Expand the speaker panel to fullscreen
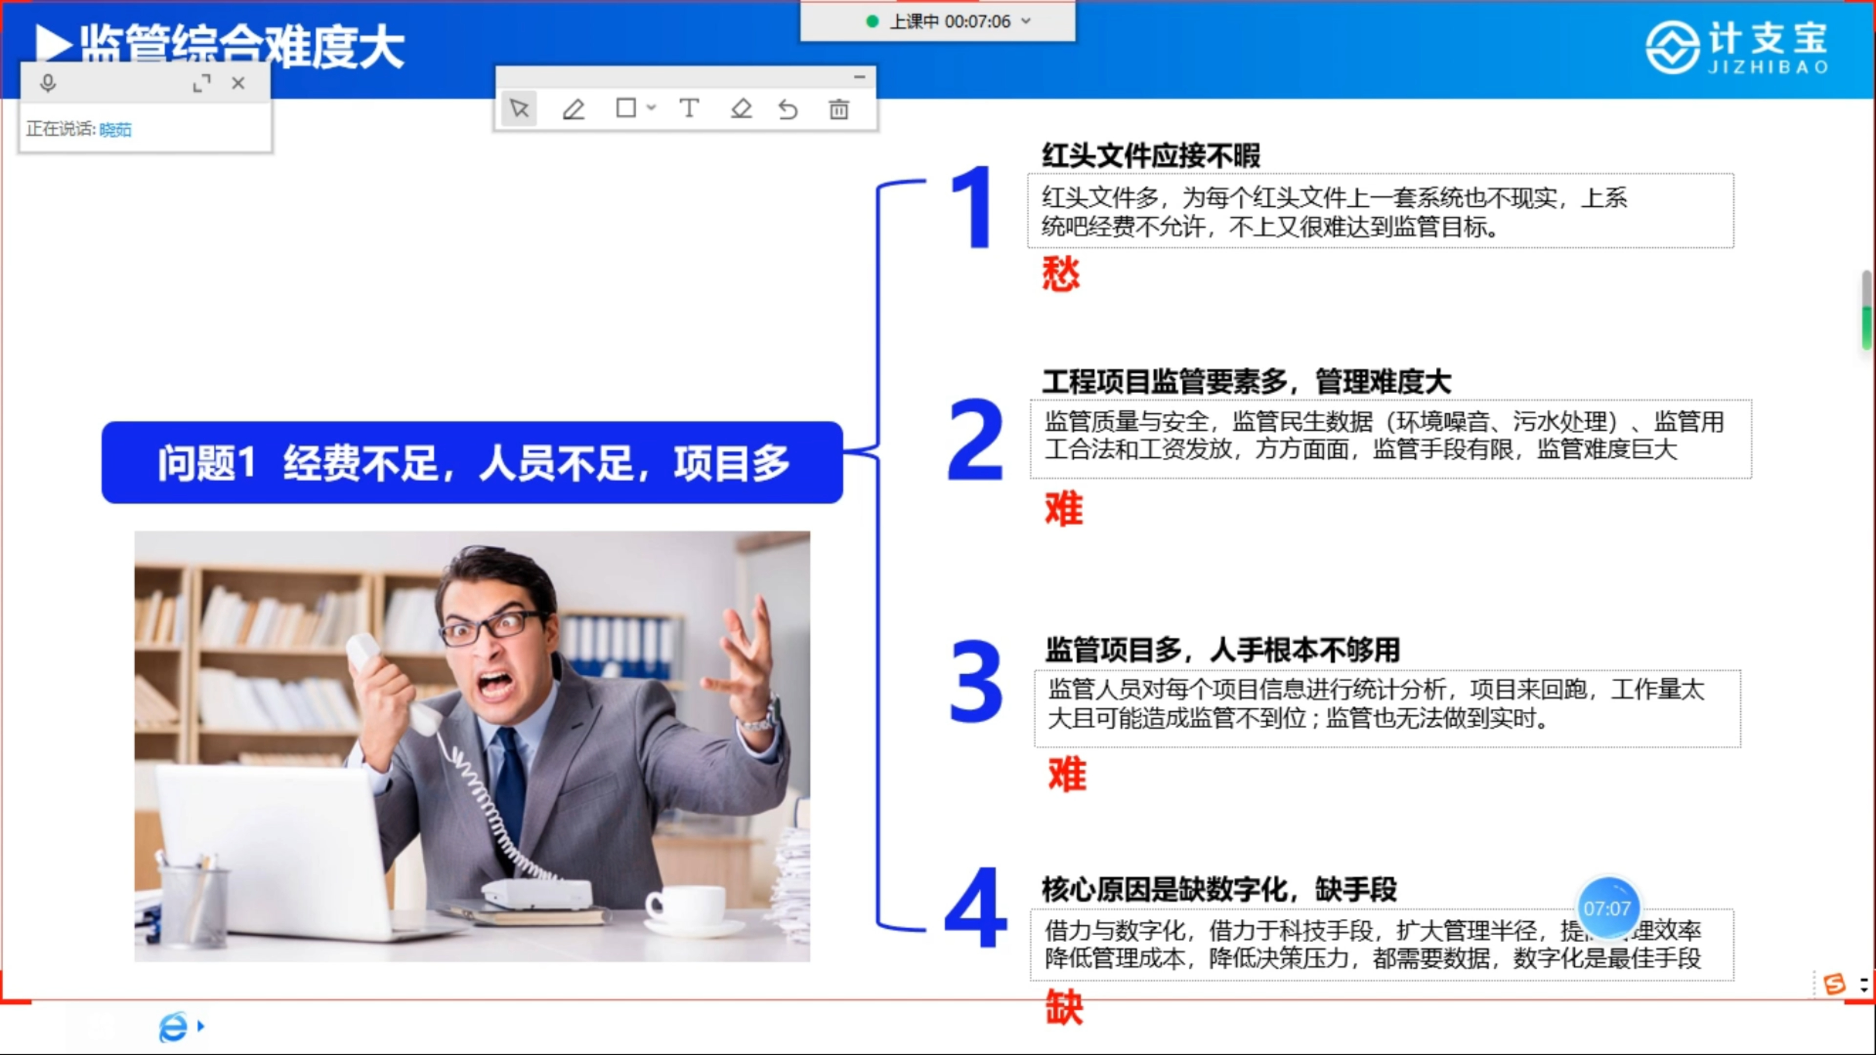The width and height of the screenshot is (1876, 1055). [202, 83]
